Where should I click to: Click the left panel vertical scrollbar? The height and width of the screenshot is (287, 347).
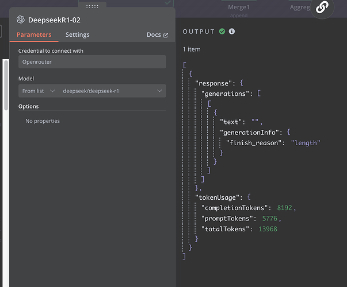(6, 85)
